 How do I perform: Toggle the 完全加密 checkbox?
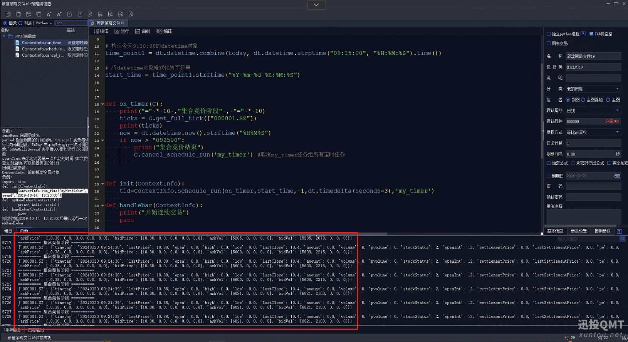click(609, 163)
